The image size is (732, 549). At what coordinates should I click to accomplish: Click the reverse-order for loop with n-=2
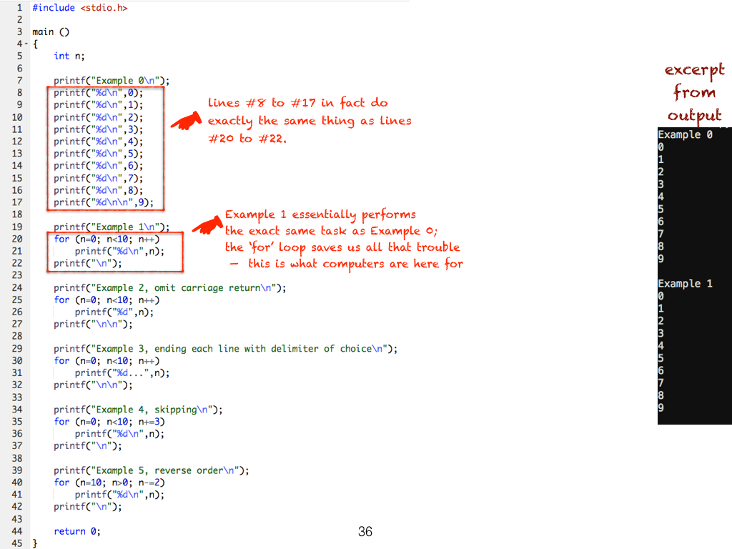point(109,483)
